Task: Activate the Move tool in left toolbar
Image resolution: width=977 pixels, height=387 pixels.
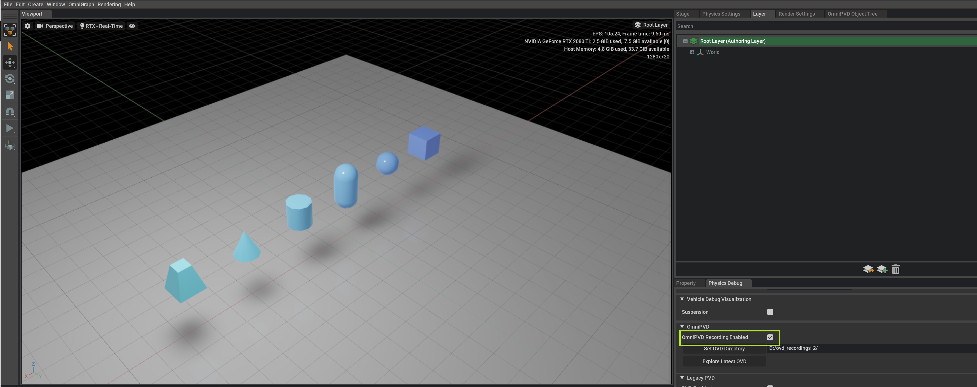Action: tap(10, 62)
